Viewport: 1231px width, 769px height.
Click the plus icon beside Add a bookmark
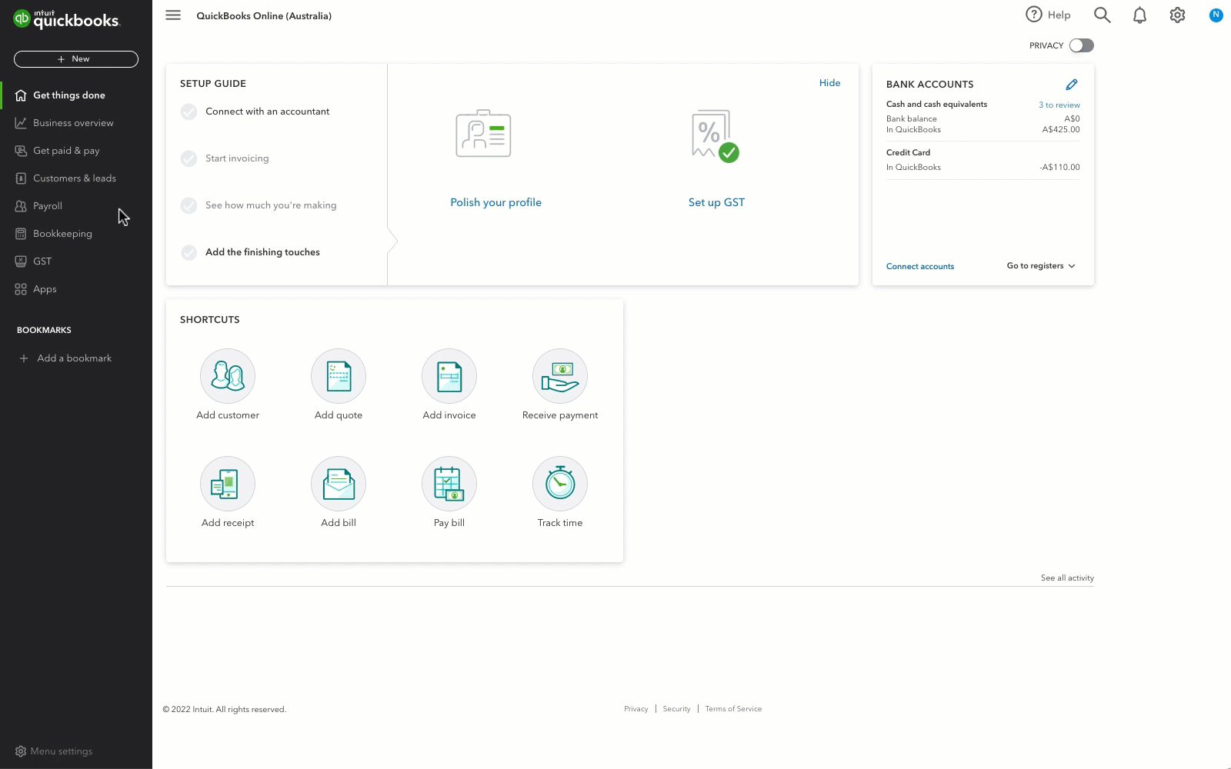click(24, 358)
